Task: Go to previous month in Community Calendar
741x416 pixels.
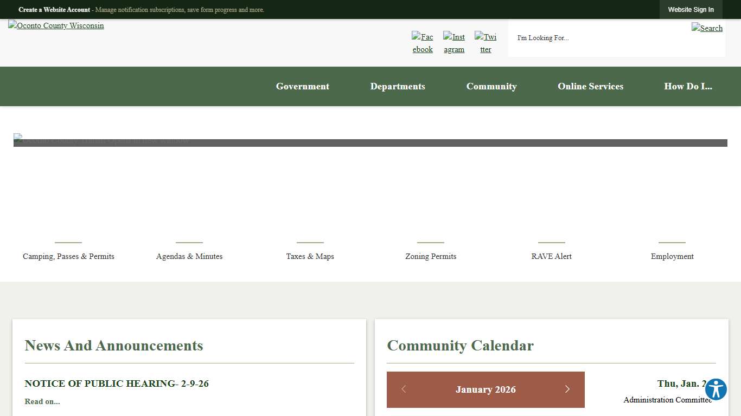Action: pos(404,389)
